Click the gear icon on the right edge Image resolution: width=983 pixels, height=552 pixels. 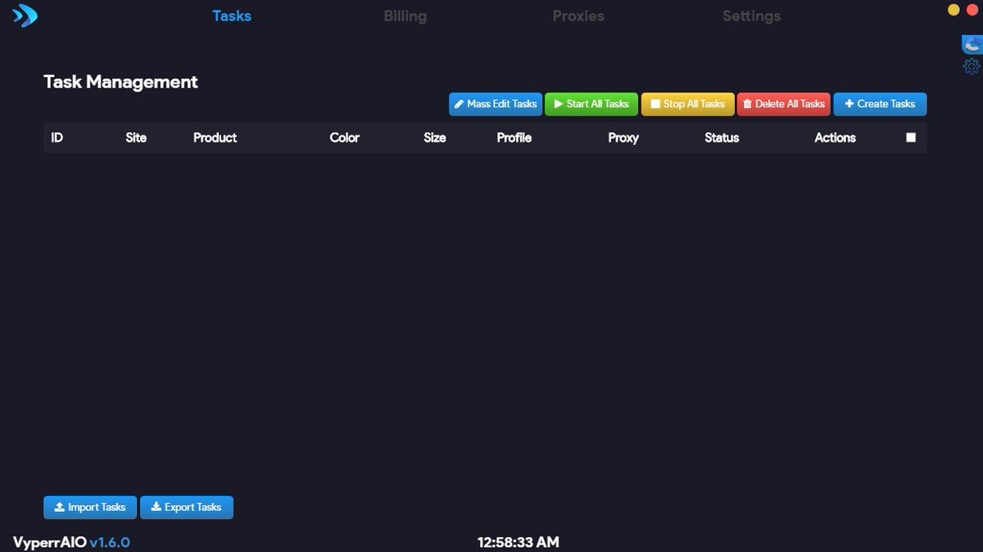tap(972, 66)
